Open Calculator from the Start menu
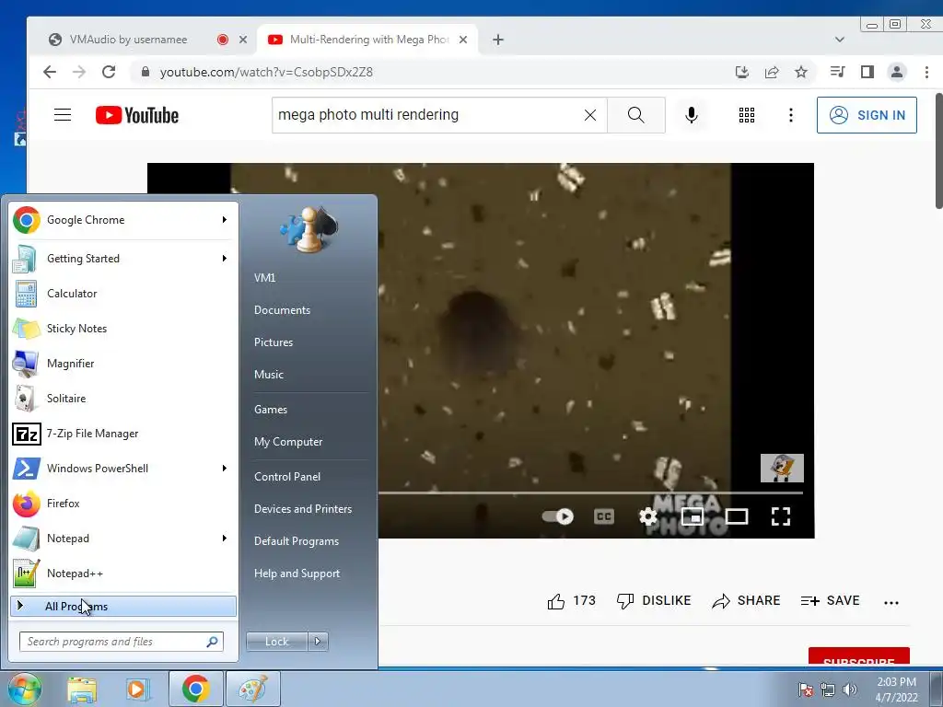Screen dimensions: 943x707 point(122,294)
